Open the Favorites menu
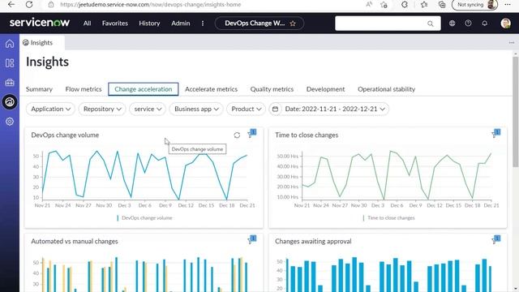Image resolution: width=519 pixels, height=292 pixels. pyautogui.click(x=115, y=24)
